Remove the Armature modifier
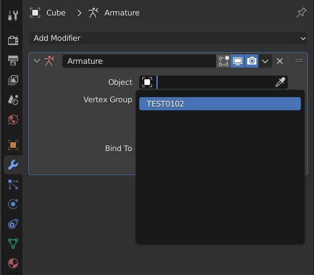Screen dimensions: 314x275 click(280, 61)
